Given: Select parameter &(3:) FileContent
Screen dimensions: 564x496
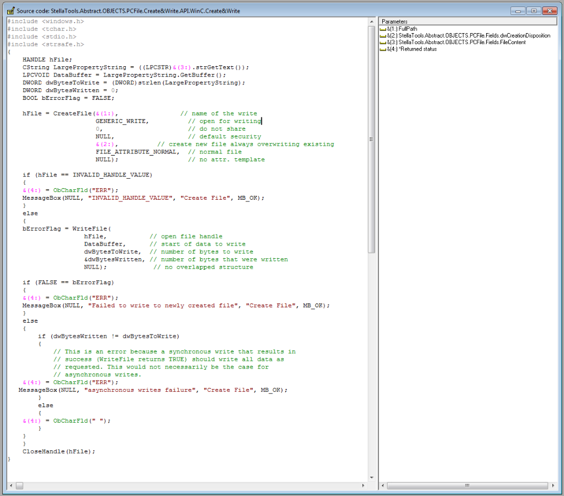Looking at the screenshot, I should tap(456, 42).
